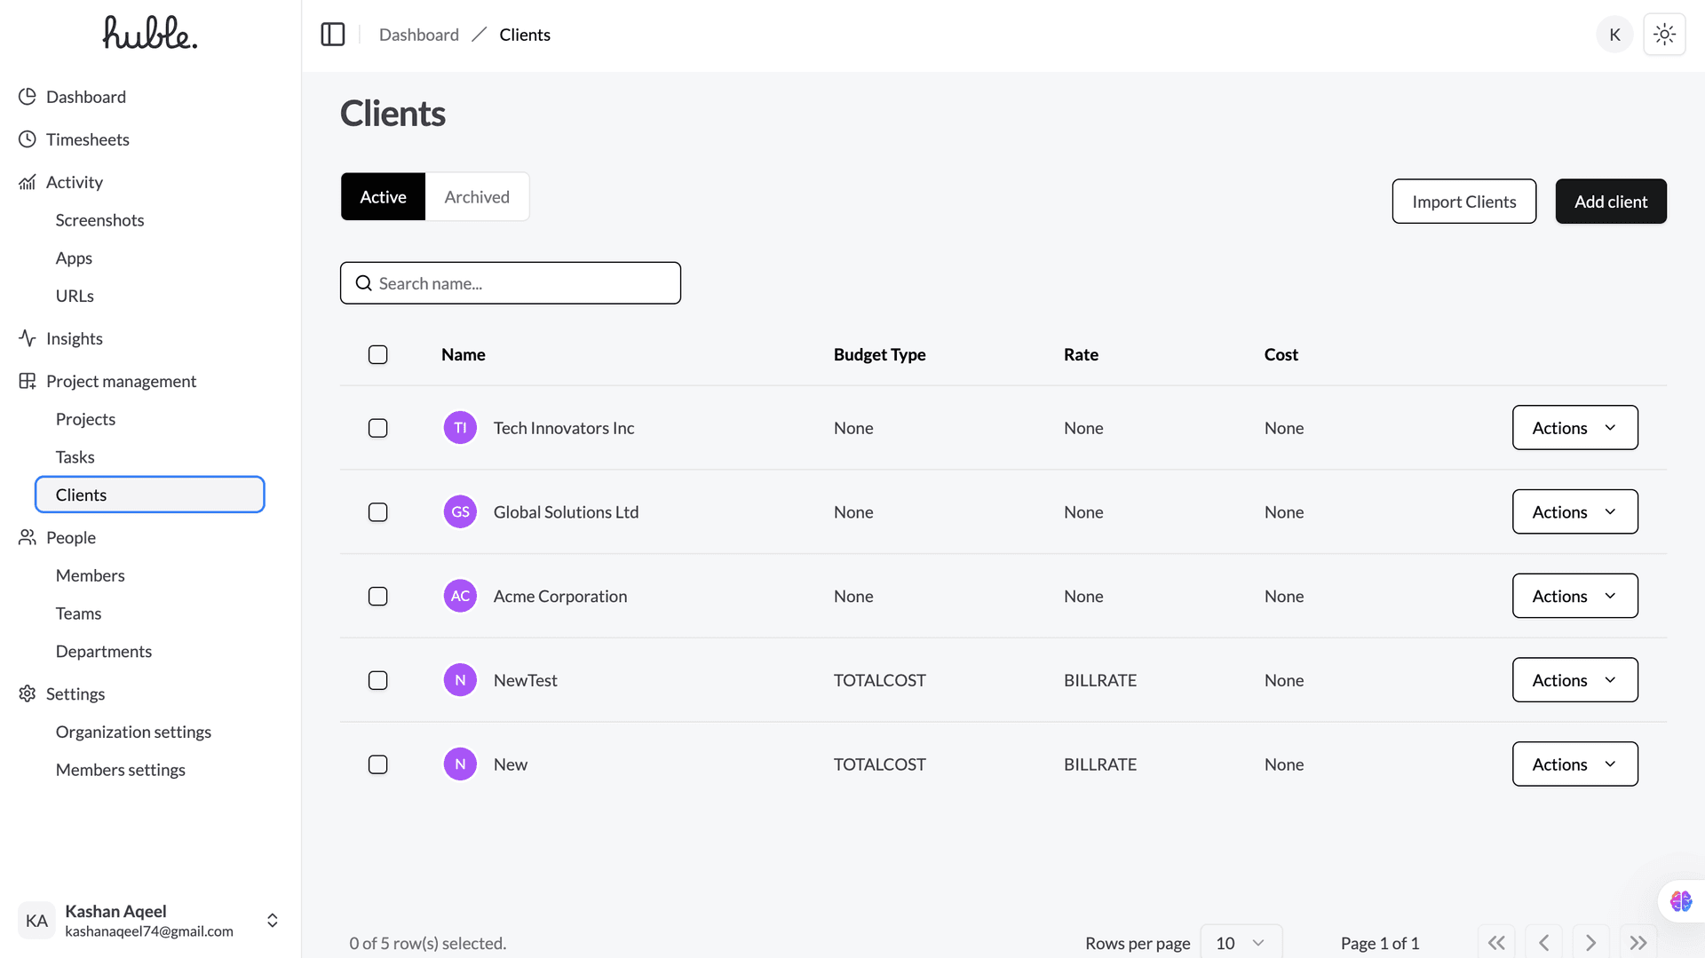Click the huble logo
The height and width of the screenshot is (958, 1705).
[x=149, y=34]
